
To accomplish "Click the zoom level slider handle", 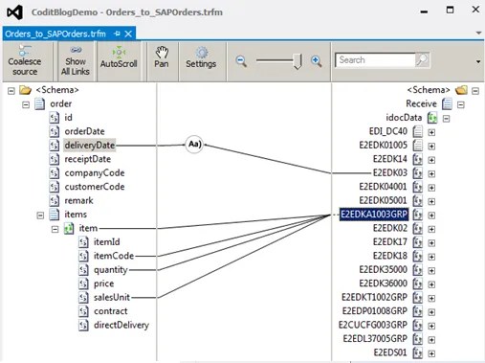I will coord(298,61).
